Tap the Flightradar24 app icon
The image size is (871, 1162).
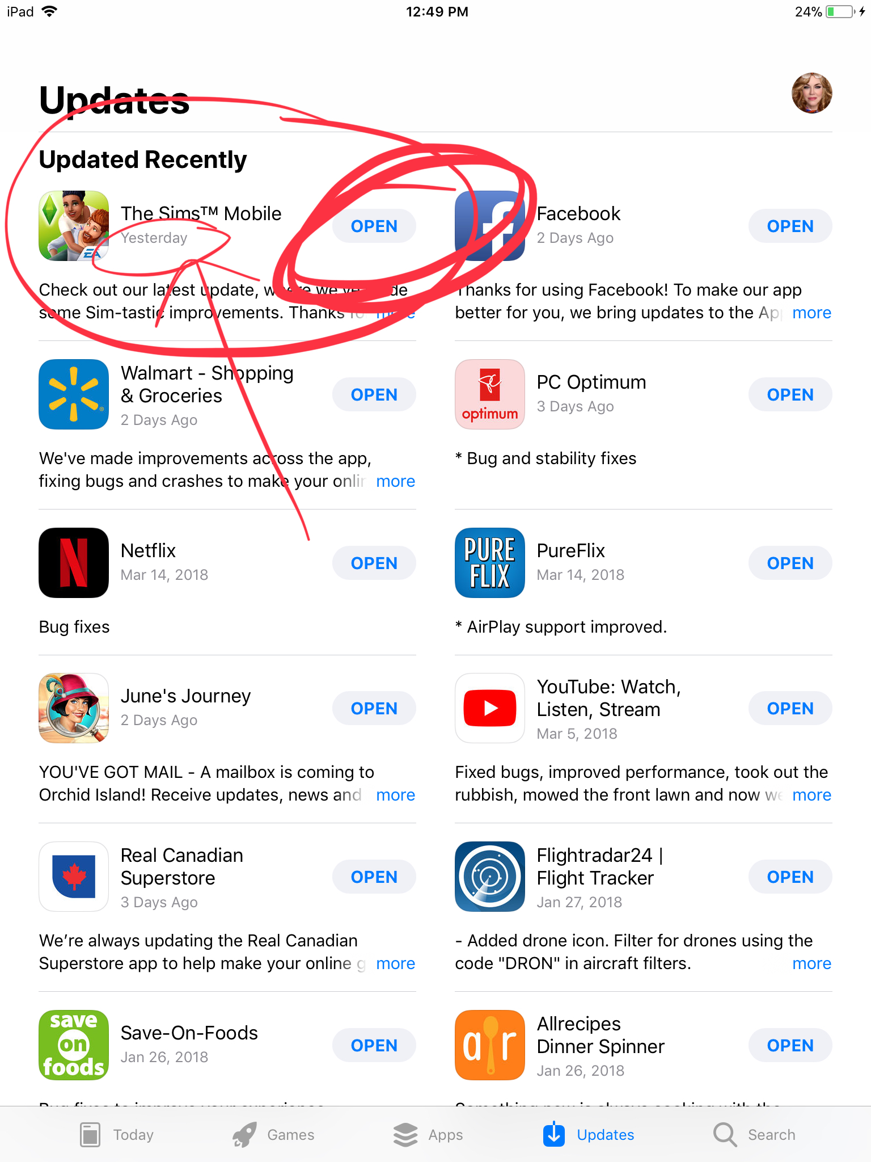point(490,877)
